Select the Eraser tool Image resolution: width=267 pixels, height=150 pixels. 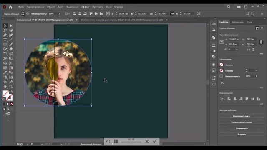[x=11, y=49]
